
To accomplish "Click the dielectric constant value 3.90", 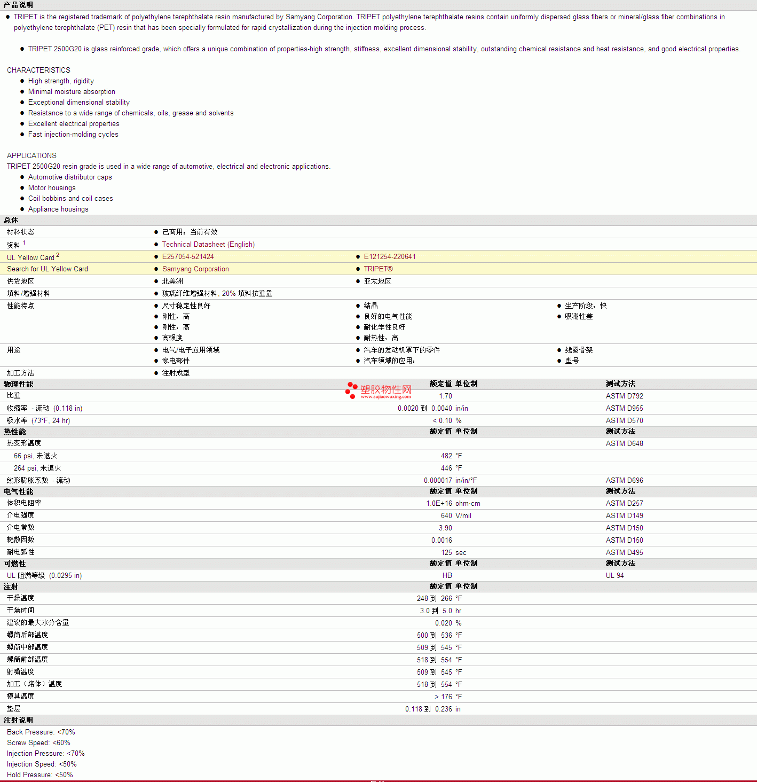I will pos(445,528).
